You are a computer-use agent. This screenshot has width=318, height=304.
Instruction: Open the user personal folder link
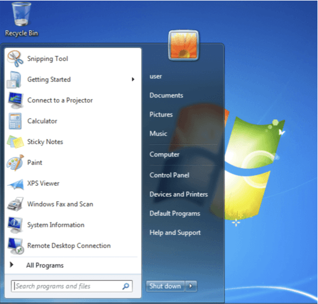155,77
